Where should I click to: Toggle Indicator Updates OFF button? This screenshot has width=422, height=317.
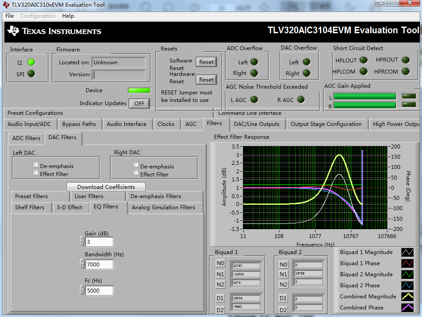(139, 103)
